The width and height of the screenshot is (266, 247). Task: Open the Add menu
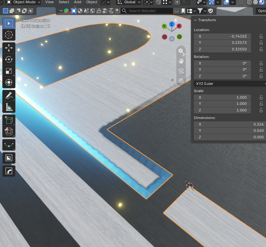tap(77, 2)
